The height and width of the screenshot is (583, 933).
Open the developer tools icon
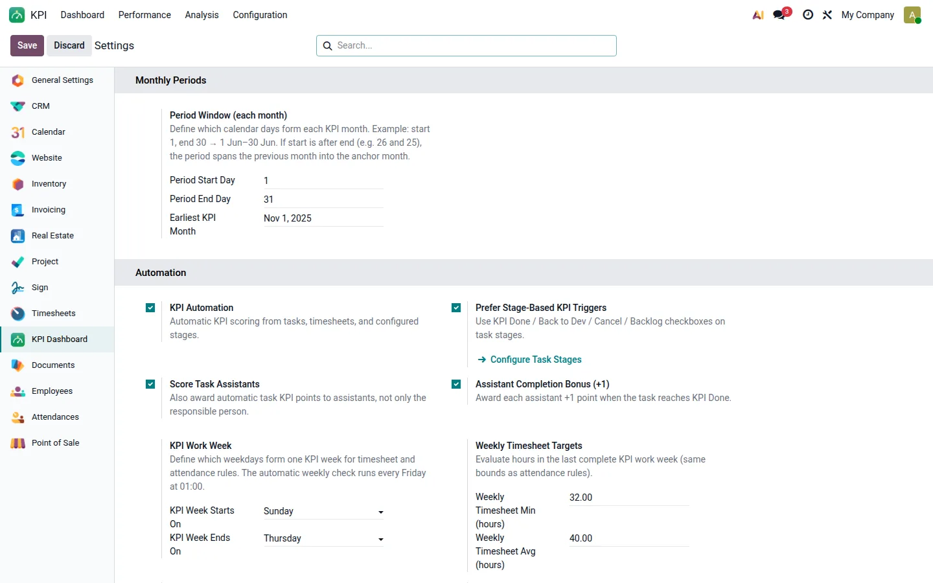[827, 15]
